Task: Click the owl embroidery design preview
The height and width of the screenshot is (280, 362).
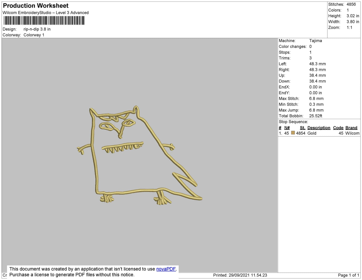Action: click(140, 155)
